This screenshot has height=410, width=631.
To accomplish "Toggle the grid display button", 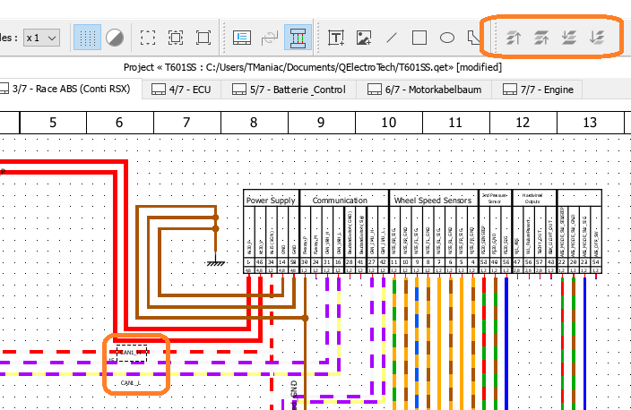I will [x=86, y=38].
